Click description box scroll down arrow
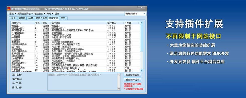The image size is (246, 98). pyautogui.click(x=119, y=89)
